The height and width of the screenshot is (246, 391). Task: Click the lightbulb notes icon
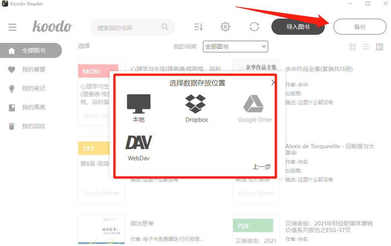click(12, 88)
